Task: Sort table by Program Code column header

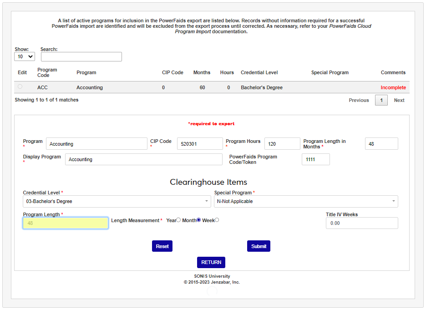Action: pos(47,72)
